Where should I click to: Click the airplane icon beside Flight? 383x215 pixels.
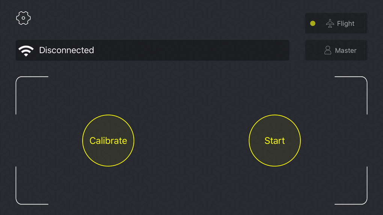pyautogui.click(x=330, y=24)
